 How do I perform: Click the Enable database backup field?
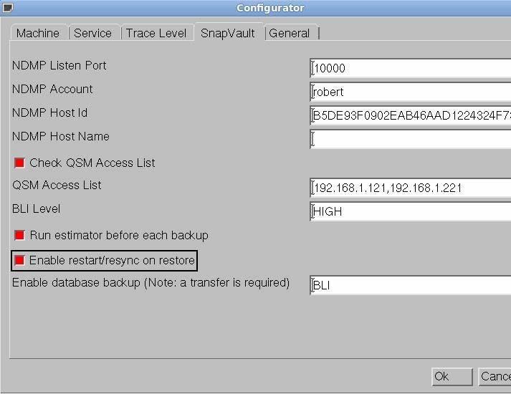pos(411,285)
